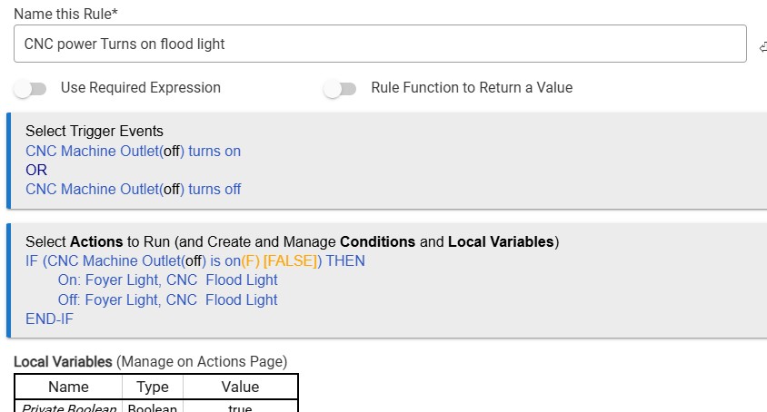
Task: Click the Value column header
Action: coord(240,387)
